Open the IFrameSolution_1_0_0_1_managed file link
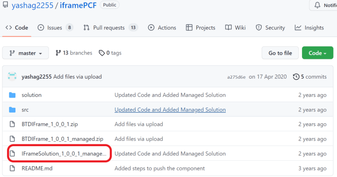 (64, 154)
